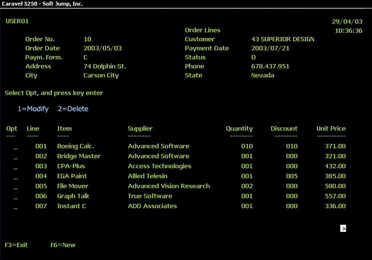The height and width of the screenshot is (260, 372).
Task: Click supplier 'Allied Telesin'
Action: pos(147,176)
